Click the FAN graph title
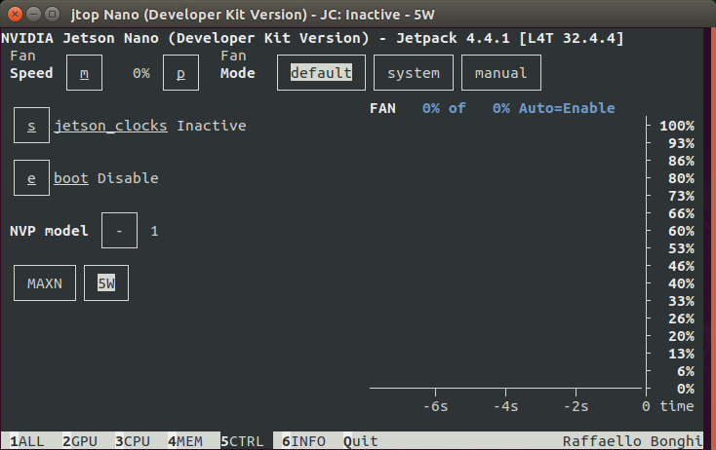716x450 pixels. [382, 108]
